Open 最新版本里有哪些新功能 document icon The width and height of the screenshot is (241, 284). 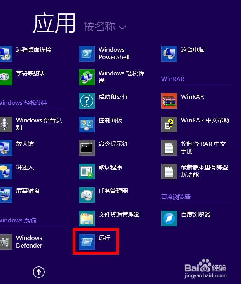[169, 171]
